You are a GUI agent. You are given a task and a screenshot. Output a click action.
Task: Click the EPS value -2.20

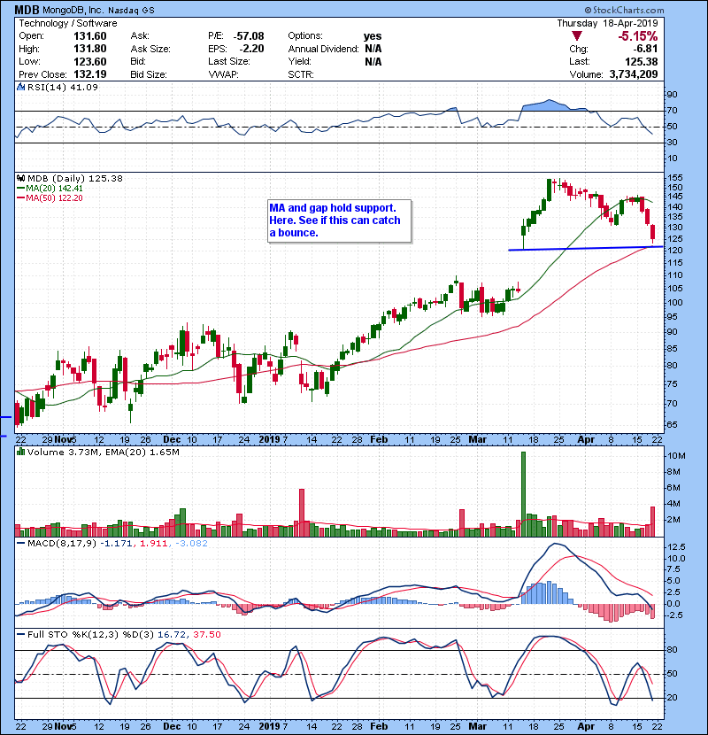click(251, 49)
